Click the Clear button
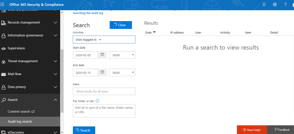 point(121,25)
